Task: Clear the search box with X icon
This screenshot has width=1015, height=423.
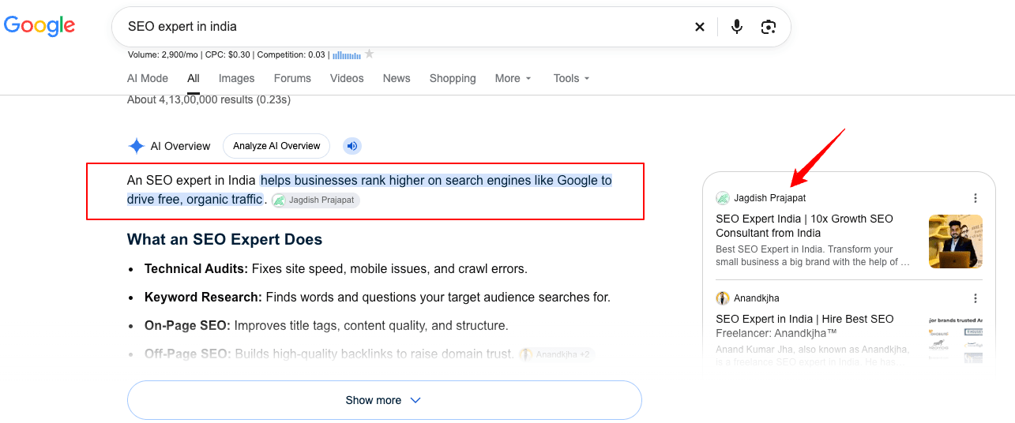Action: click(x=699, y=27)
